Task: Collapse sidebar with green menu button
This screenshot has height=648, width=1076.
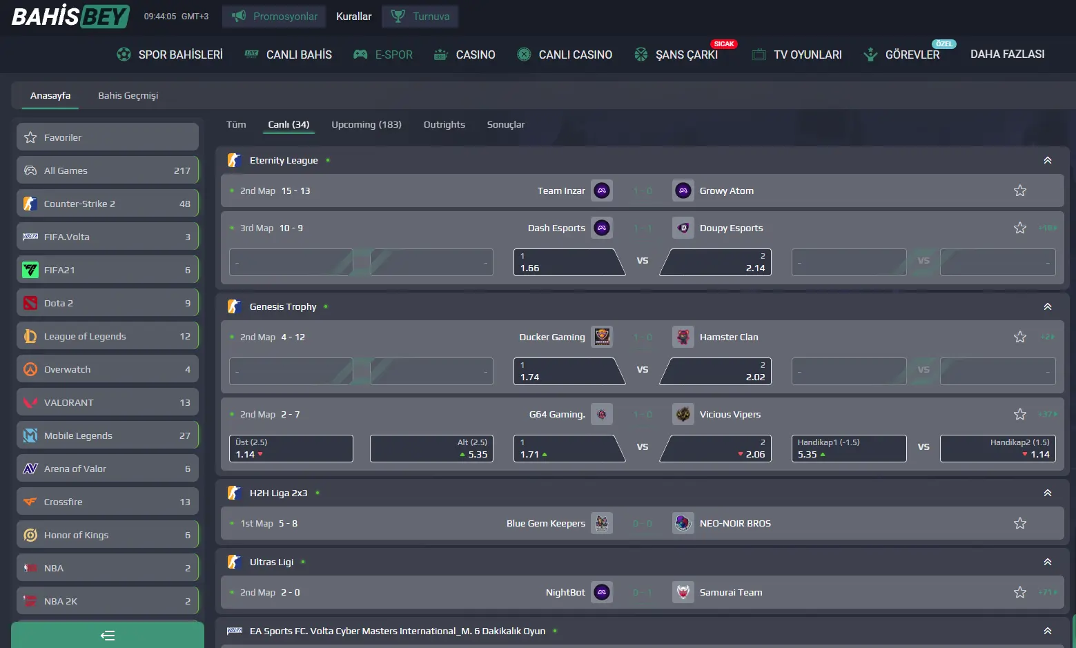Action: pos(108,635)
